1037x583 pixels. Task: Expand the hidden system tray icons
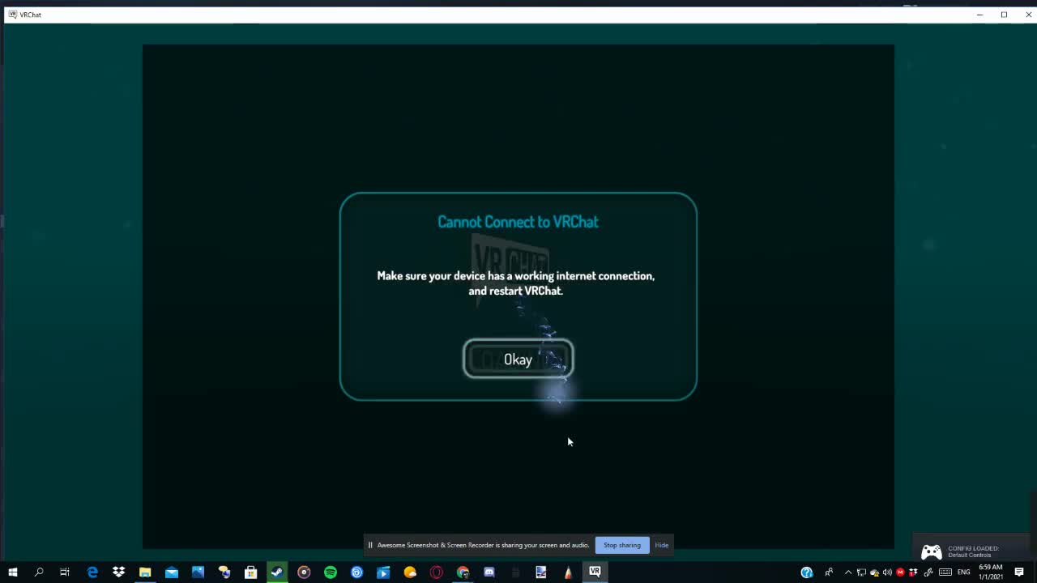click(x=848, y=572)
